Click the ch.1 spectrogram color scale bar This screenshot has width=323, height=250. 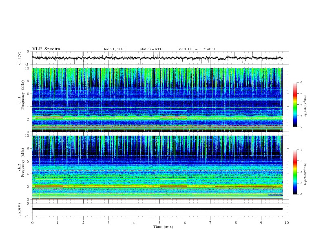(295, 104)
